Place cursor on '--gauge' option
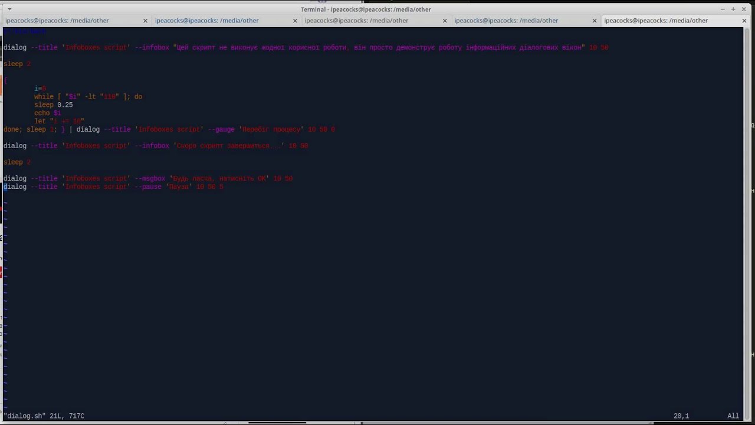The image size is (755, 425). (221, 129)
